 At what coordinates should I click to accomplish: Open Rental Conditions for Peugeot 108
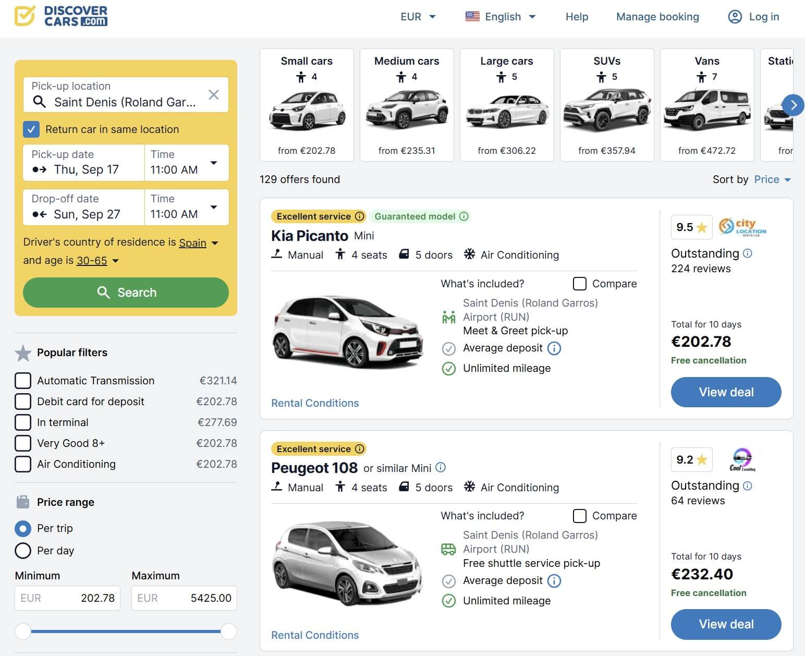315,635
